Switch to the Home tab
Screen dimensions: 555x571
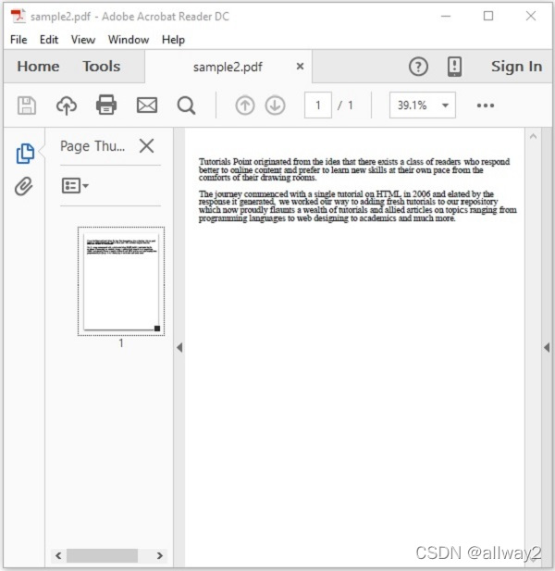pos(38,67)
